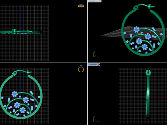Click the top-view gold ring indicator icon
The width and height of the screenshot is (167, 125).
(x=81, y=6)
